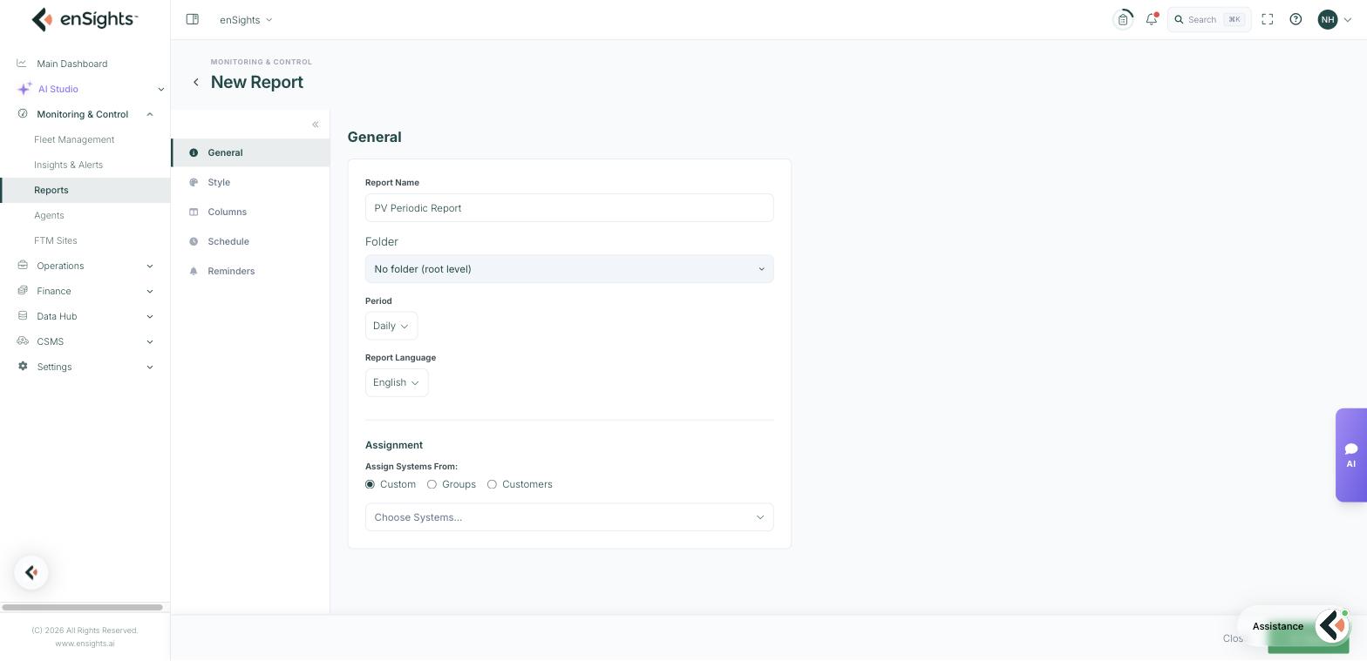
Task: Switch to the Schedule section
Action: [250, 241]
